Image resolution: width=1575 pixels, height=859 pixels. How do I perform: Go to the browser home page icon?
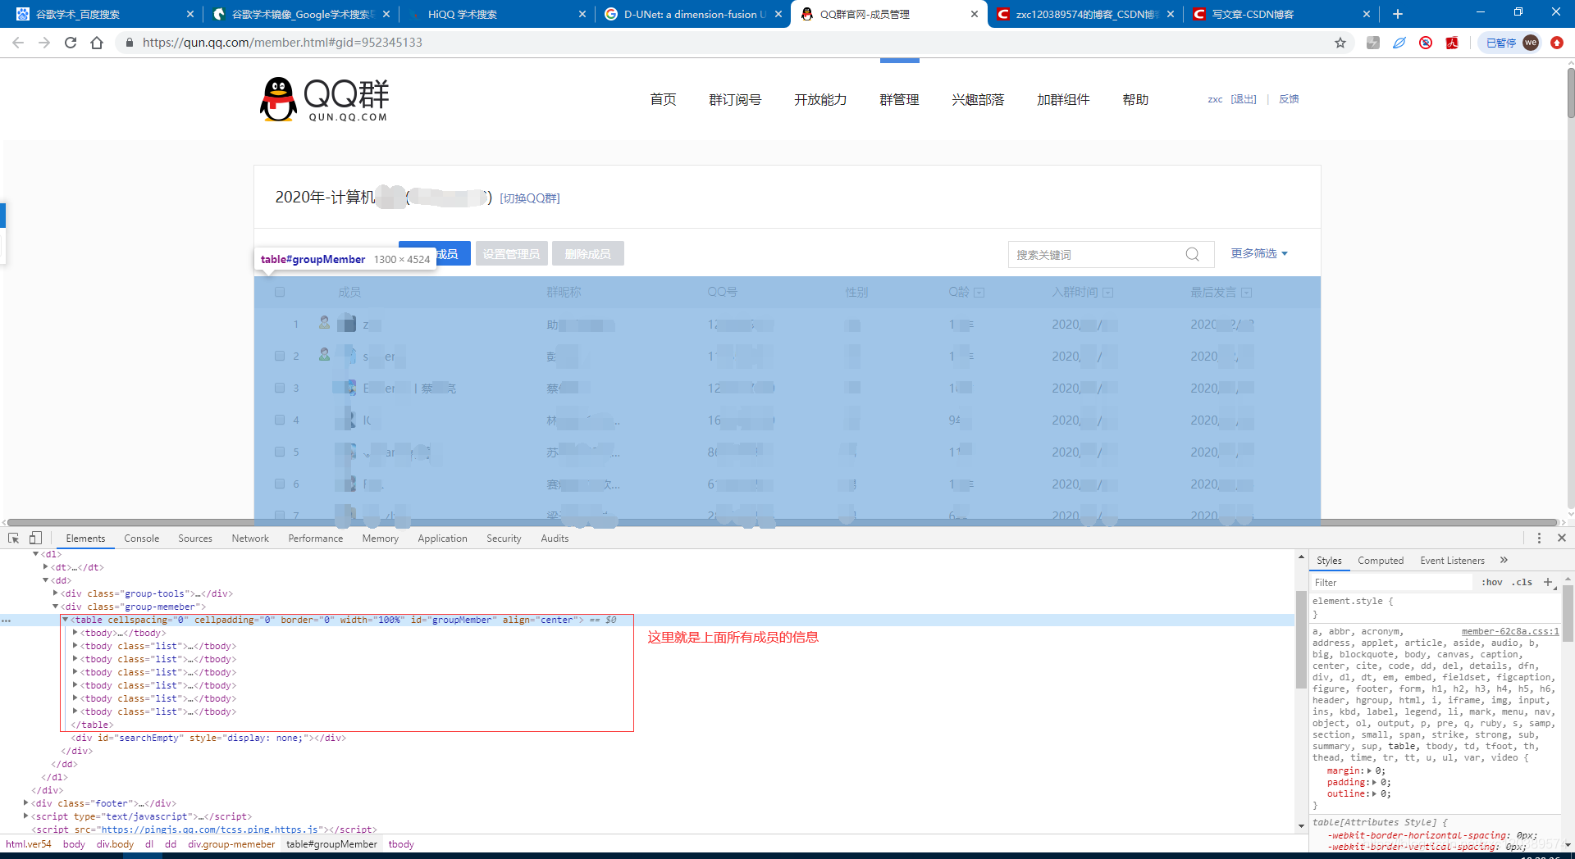click(x=97, y=43)
